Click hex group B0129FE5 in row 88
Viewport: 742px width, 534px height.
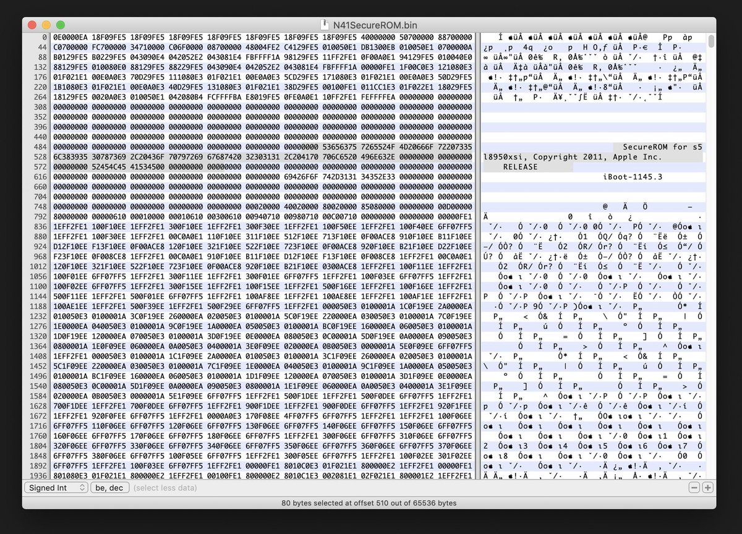click(x=71, y=57)
